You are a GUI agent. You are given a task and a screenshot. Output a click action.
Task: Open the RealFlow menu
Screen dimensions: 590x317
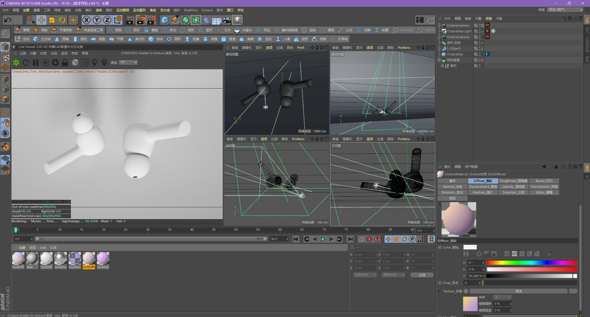click(x=191, y=10)
